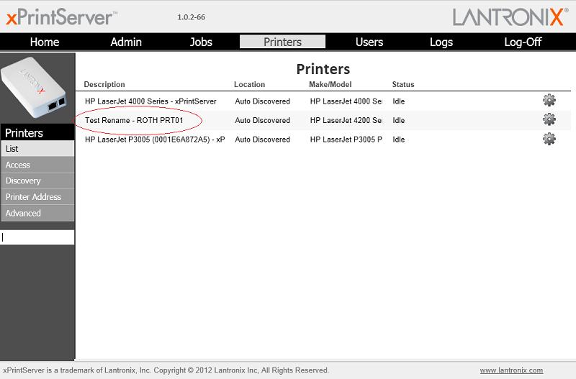
Task: Click the xPrintServer device image
Action: click(37, 88)
